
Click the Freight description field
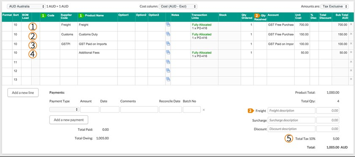291,111
